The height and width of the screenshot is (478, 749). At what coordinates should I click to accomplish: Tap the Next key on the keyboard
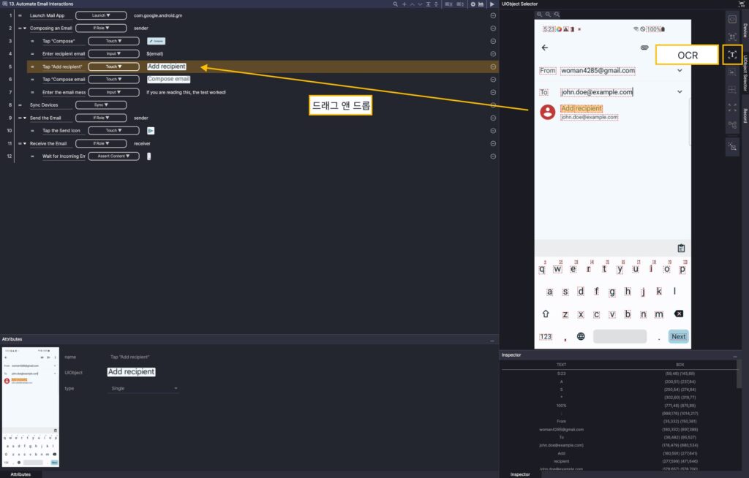(x=678, y=336)
